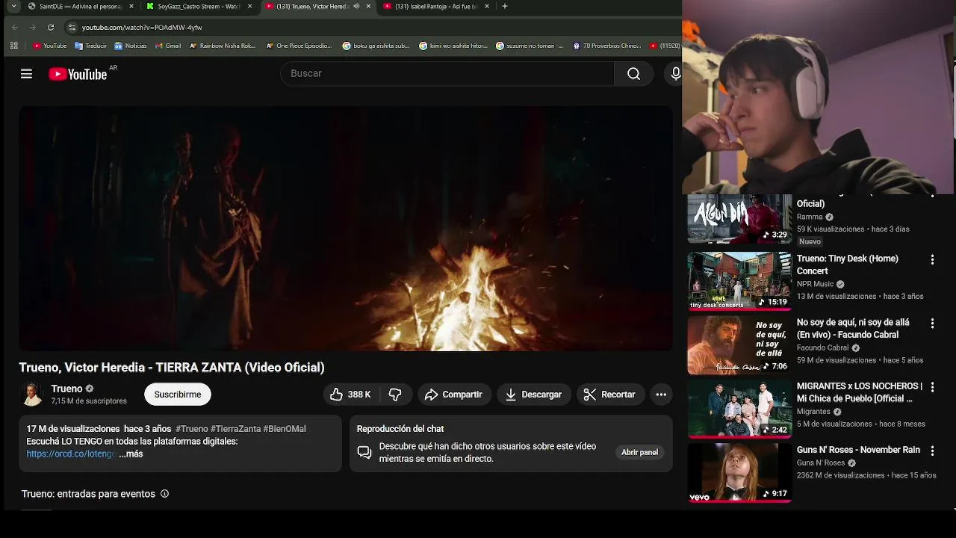
Task: Open Rainbow Nisha Rok bookmark
Action: 223,46
